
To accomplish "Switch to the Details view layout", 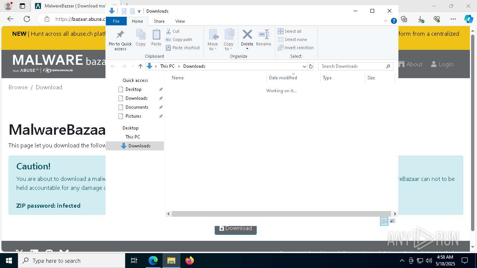I will (384, 221).
